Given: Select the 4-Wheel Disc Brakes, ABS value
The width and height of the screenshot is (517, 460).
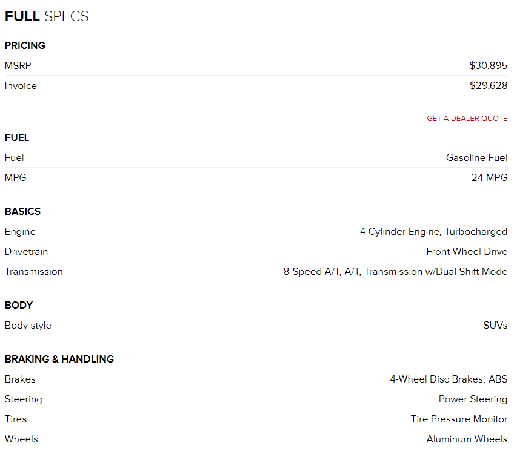Looking at the screenshot, I should pos(449,379).
